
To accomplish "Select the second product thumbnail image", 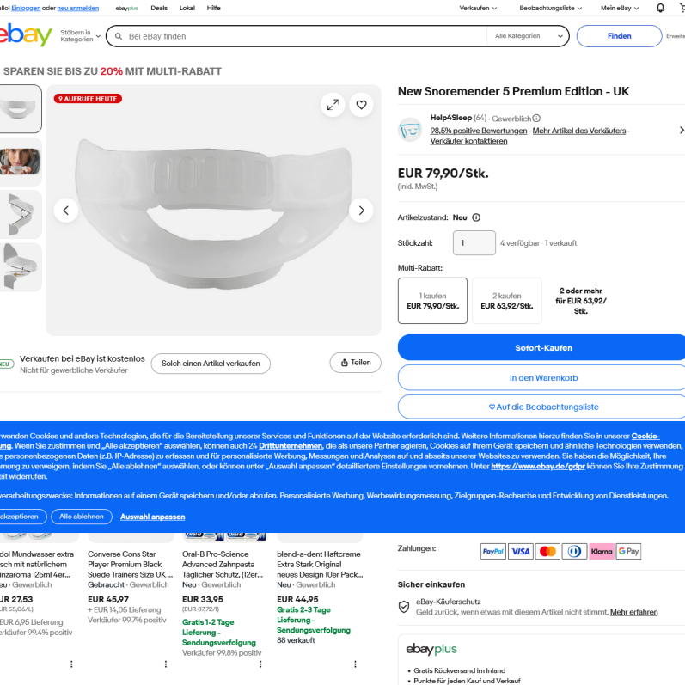I will [21, 162].
